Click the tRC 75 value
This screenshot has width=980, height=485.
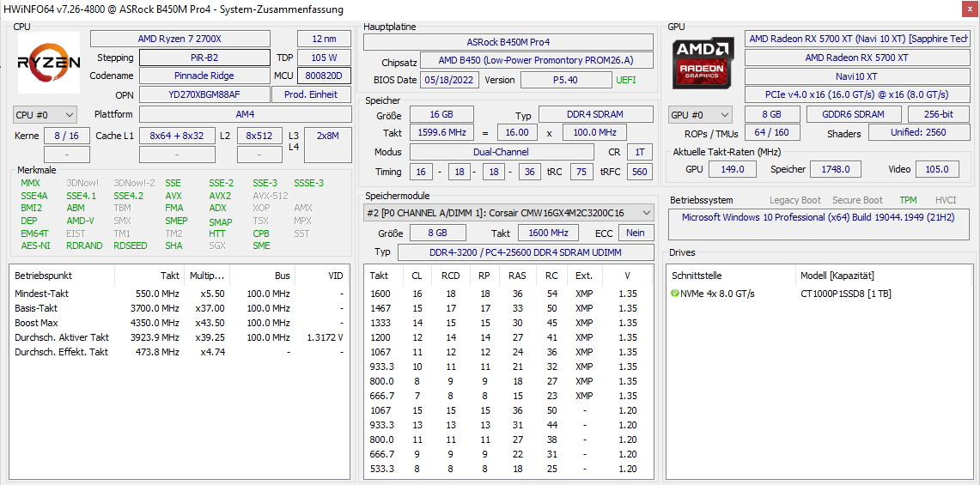581,171
